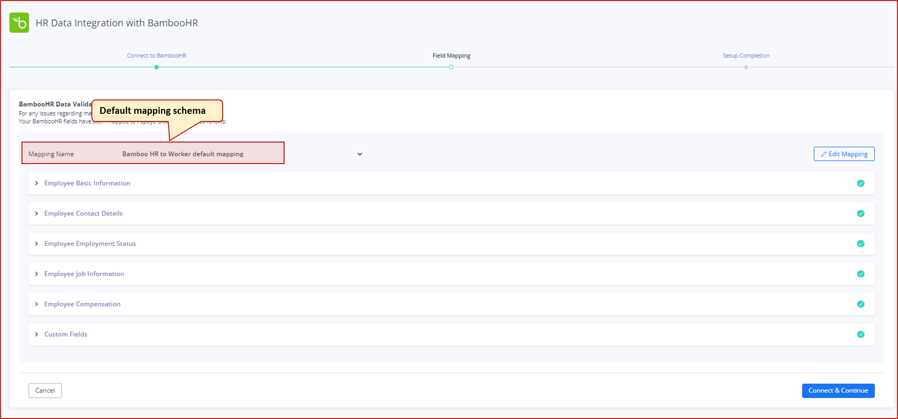Click the checkmark icon next to Employee Compensation
Viewport: 898px width, 419px height.
click(861, 304)
